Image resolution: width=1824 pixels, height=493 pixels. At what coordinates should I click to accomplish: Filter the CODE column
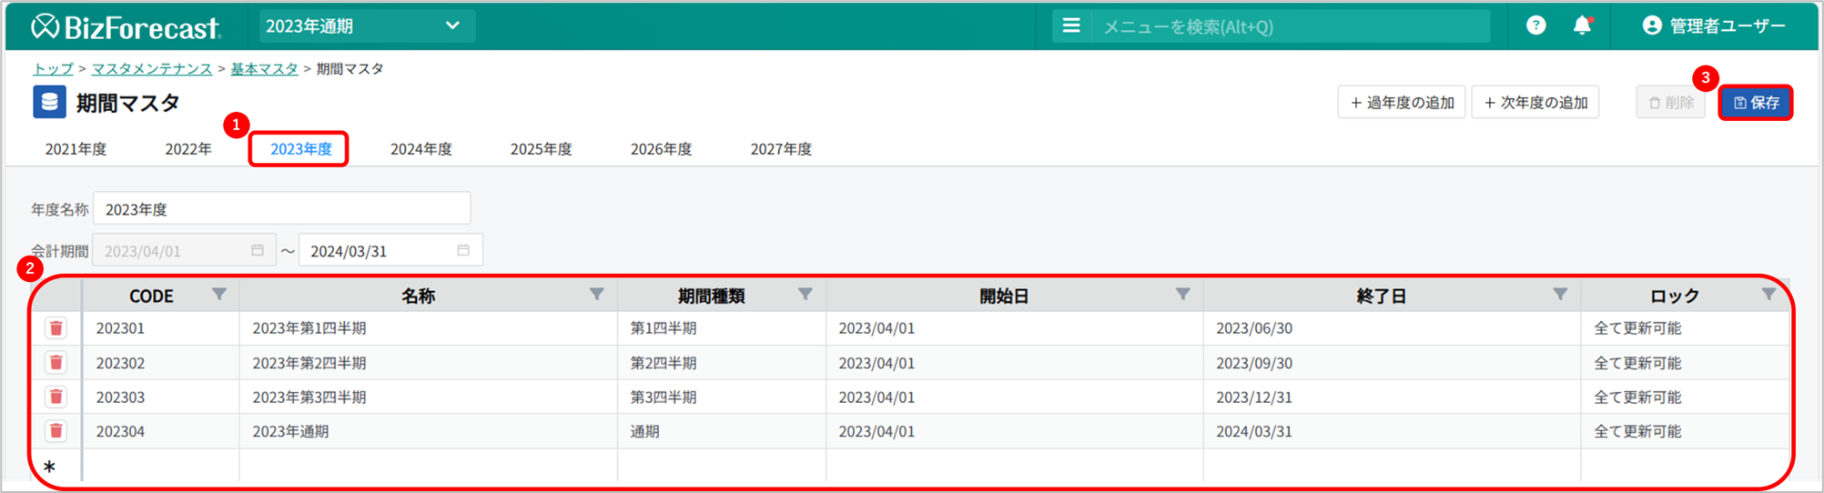coord(219,295)
